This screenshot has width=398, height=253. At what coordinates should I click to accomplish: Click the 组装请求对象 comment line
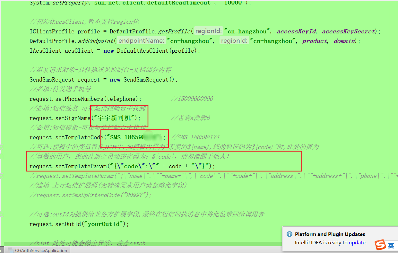(x=100, y=70)
